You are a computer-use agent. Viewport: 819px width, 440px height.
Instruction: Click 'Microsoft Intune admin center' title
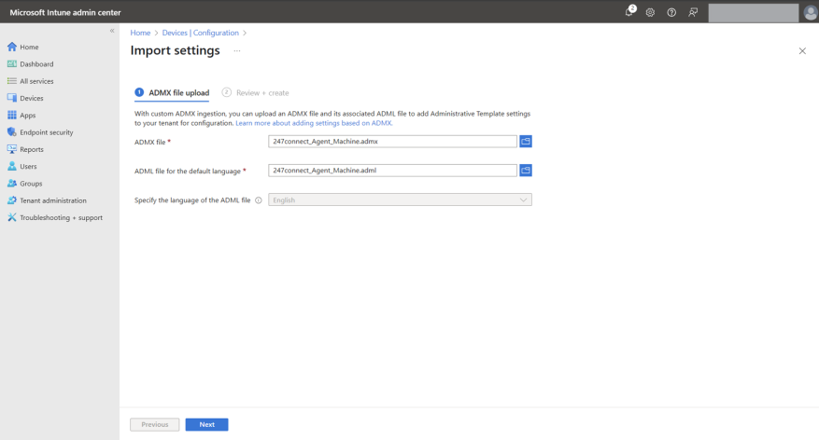[x=65, y=12]
